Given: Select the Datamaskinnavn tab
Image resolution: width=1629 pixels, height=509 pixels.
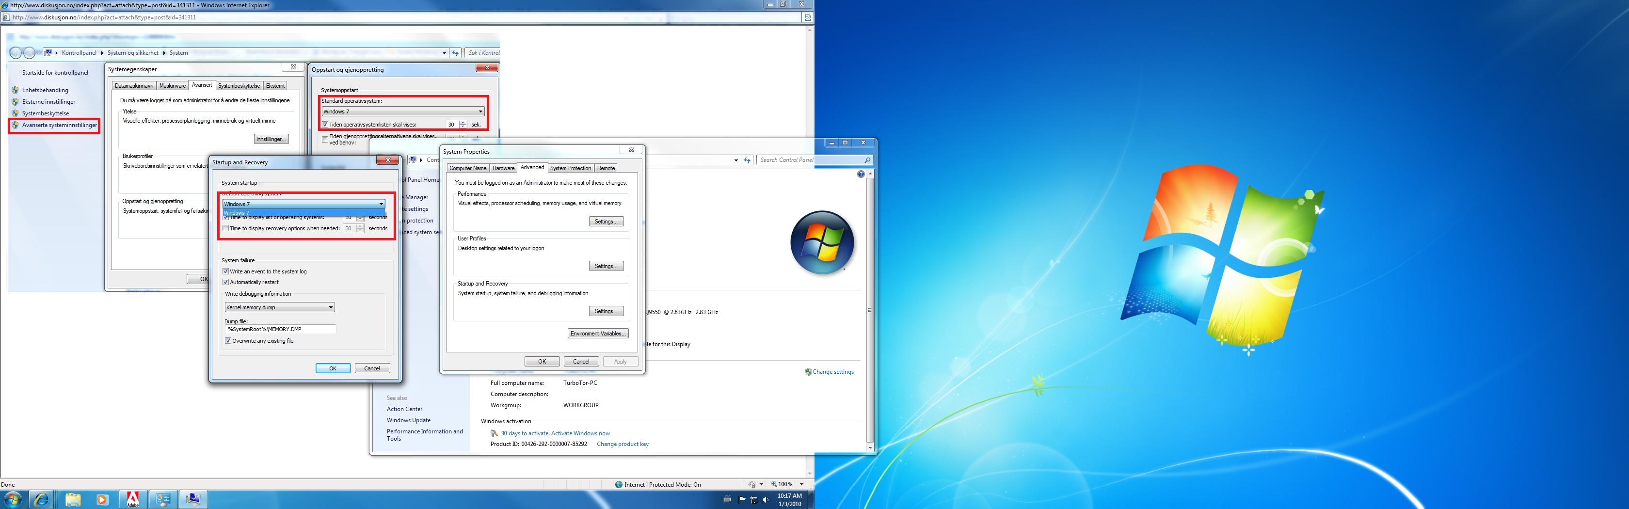Looking at the screenshot, I should tap(134, 86).
